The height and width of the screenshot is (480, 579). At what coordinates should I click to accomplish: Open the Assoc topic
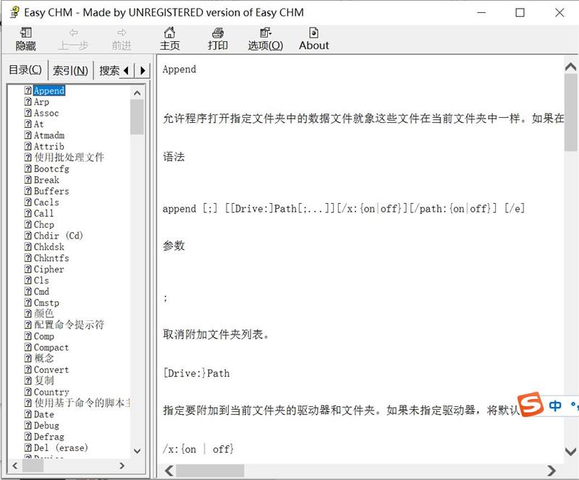tap(46, 113)
